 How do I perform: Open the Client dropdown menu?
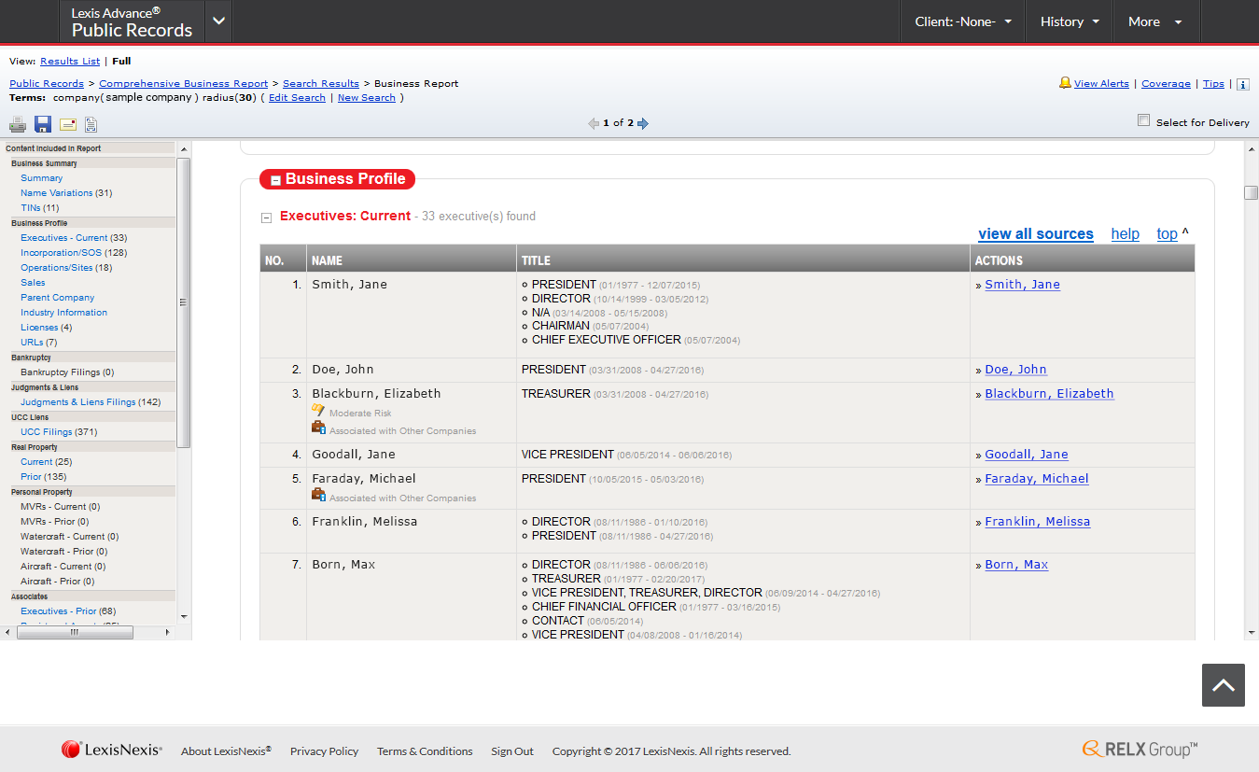(962, 21)
